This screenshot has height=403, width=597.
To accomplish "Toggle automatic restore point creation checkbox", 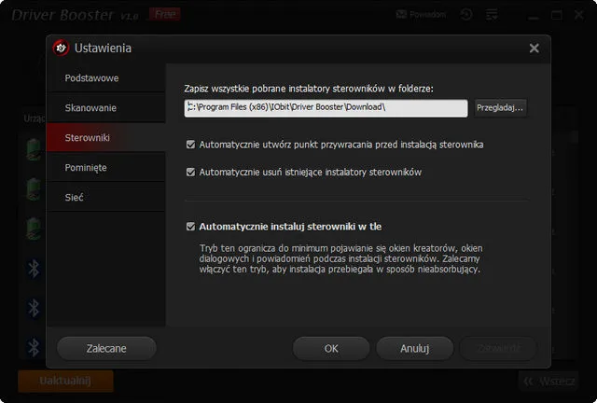I will click(x=190, y=145).
